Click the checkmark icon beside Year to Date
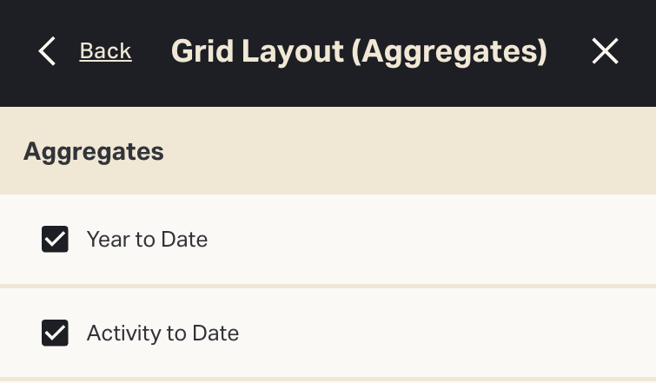The height and width of the screenshot is (383, 656). click(x=55, y=239)
